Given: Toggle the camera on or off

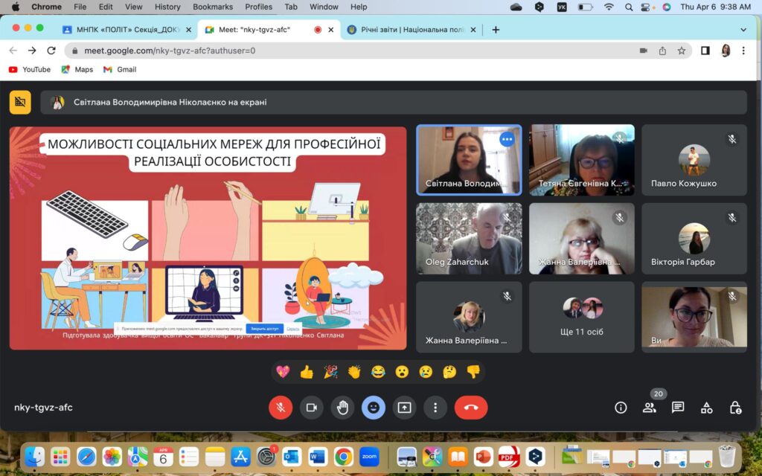Looking at the screenshot, I should point(311,408).
